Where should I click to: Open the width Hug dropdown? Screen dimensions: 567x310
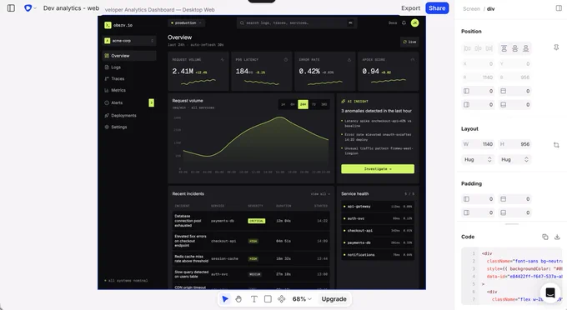pos(478,159)
